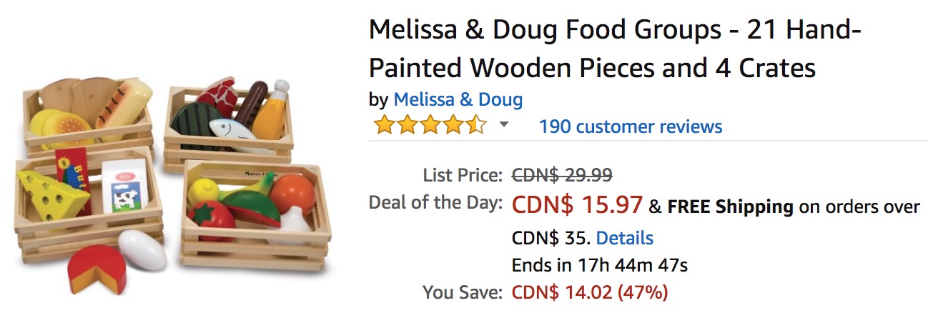Click the Deal of the Day label
The height and width of the screenshot is (313, 928).
[x=435, y=203]
